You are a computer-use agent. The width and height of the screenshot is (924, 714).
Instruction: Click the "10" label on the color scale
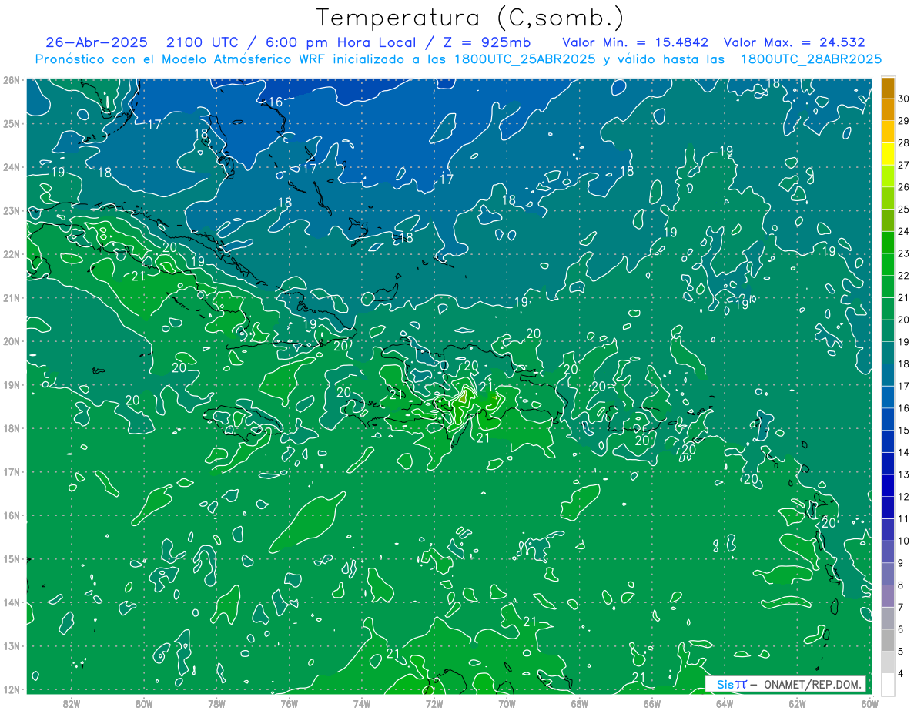904,541
